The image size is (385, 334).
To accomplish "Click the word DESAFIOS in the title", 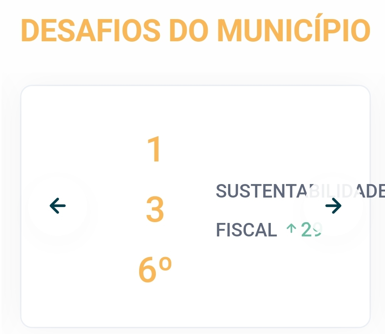I will (x=91, y=31).
